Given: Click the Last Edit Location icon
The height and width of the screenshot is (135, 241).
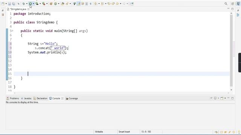Looking at the screenshot, I should click(x=109, y=4).
